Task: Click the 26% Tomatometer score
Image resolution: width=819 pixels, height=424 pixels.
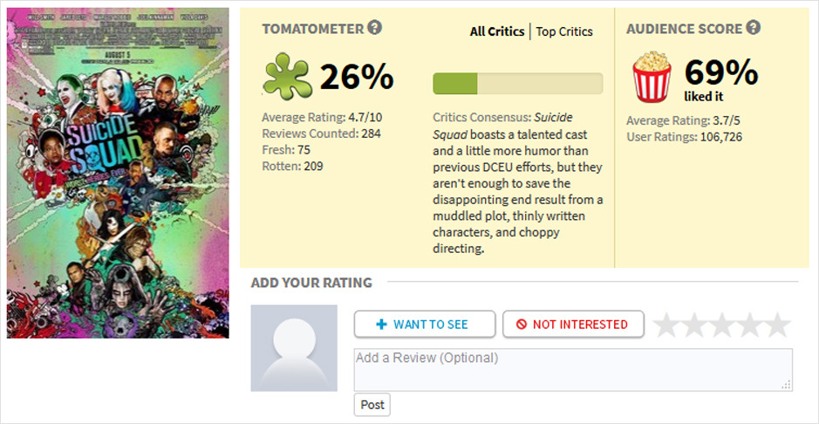Action: (x=357, y=77)
